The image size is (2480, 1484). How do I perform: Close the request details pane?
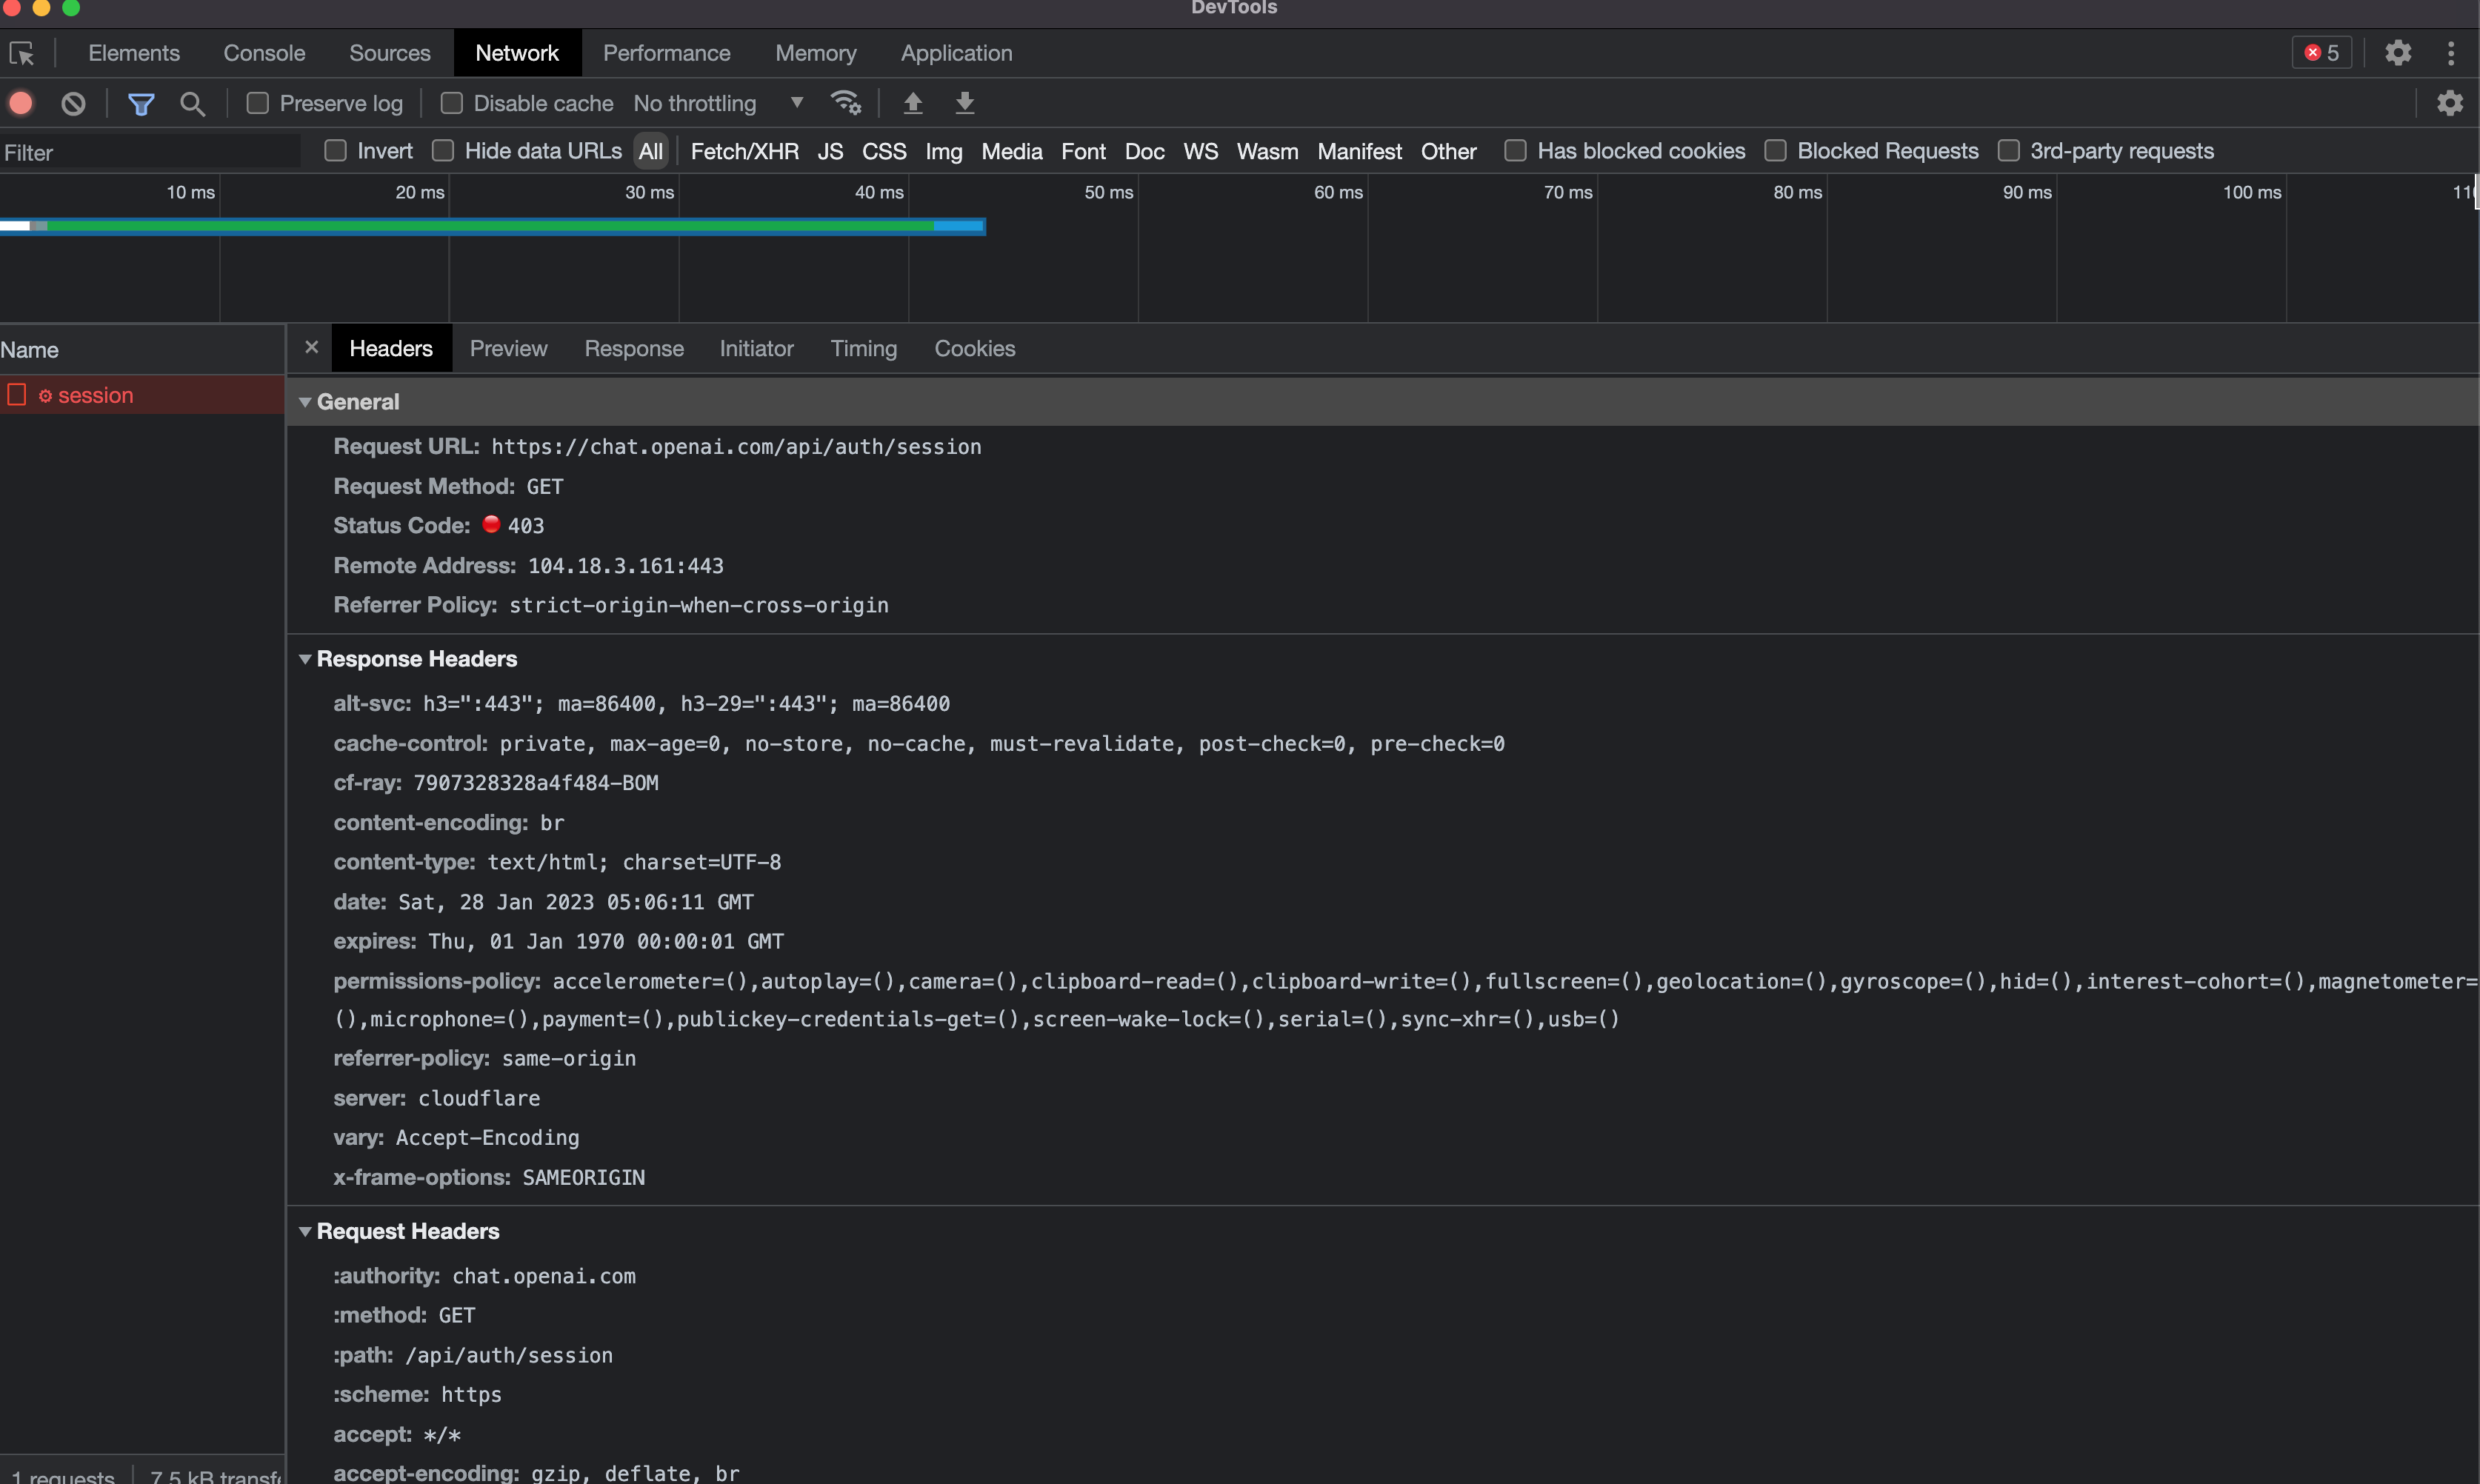coord(311,347)
